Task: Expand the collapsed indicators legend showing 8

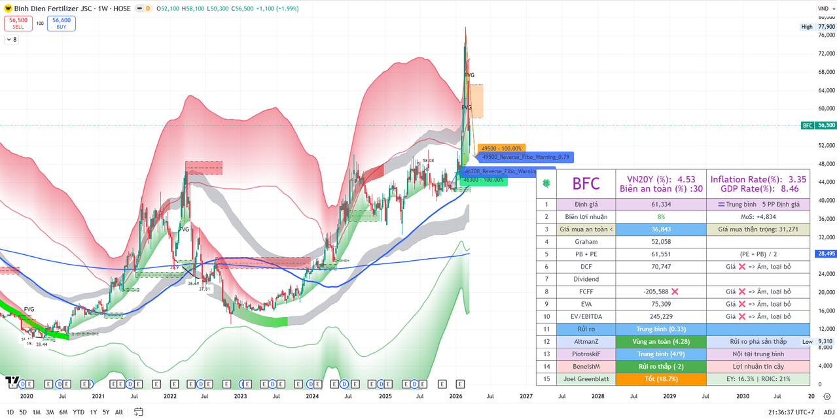Action: 12,40
